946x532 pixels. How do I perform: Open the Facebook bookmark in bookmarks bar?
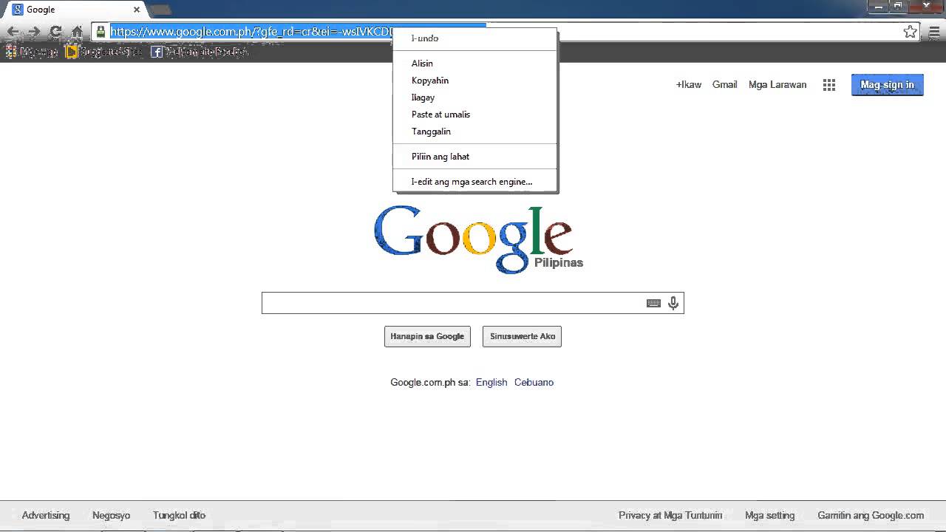[200, 52]
